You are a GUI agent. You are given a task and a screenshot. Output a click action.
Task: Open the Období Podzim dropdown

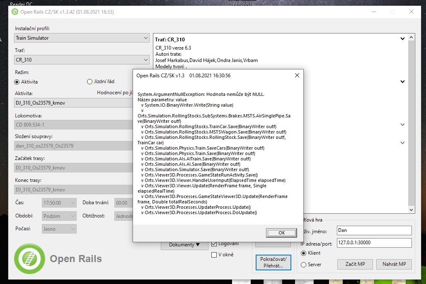coord(59,216)
